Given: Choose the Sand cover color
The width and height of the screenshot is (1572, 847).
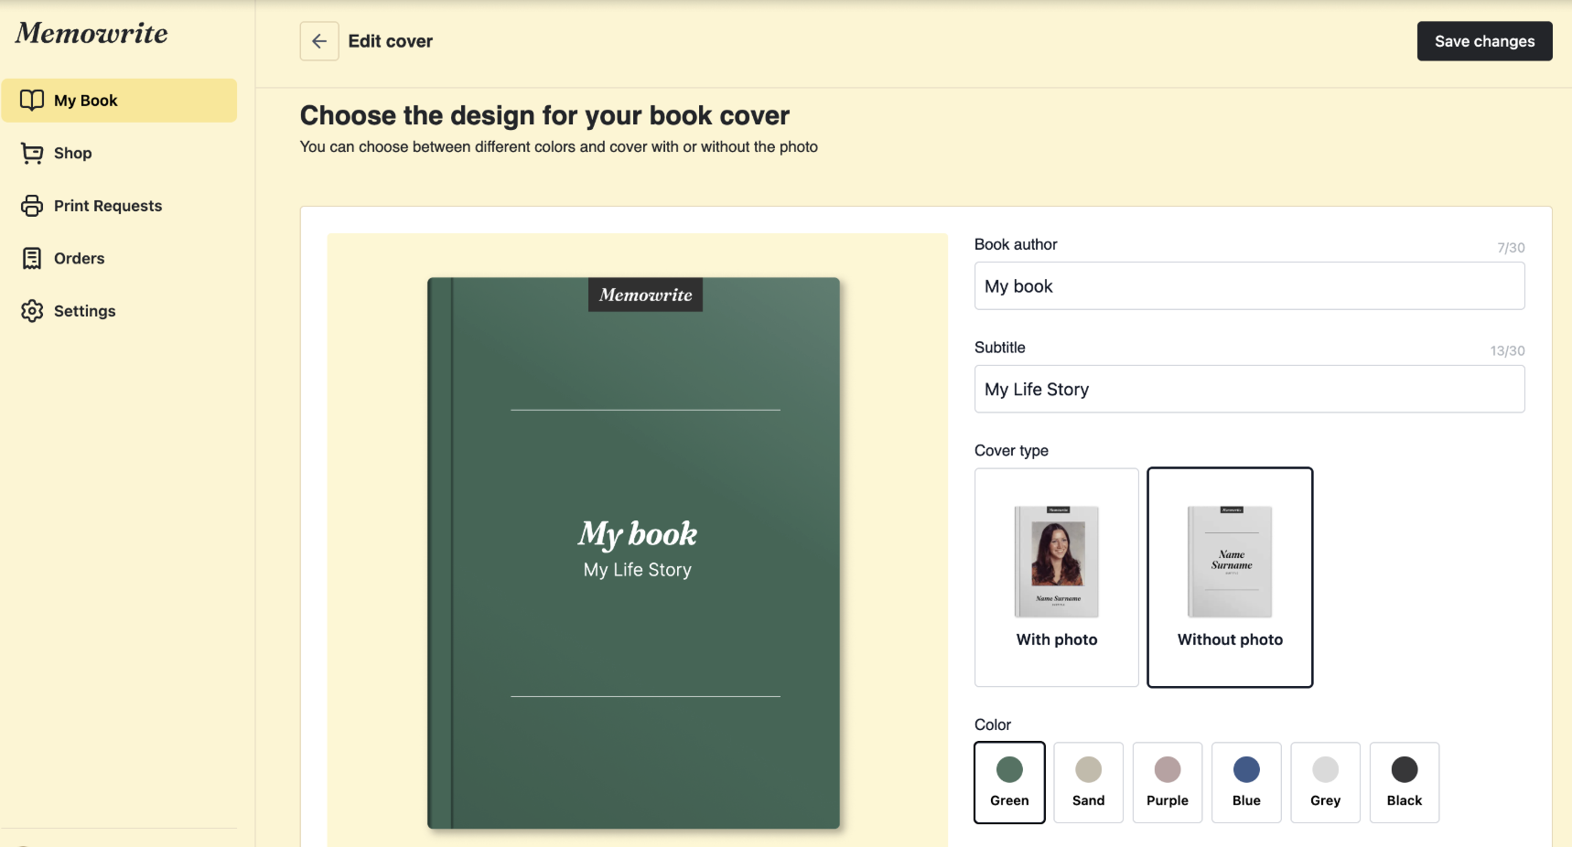Looking at the screenshot, I should click(x=1088, y=782).
